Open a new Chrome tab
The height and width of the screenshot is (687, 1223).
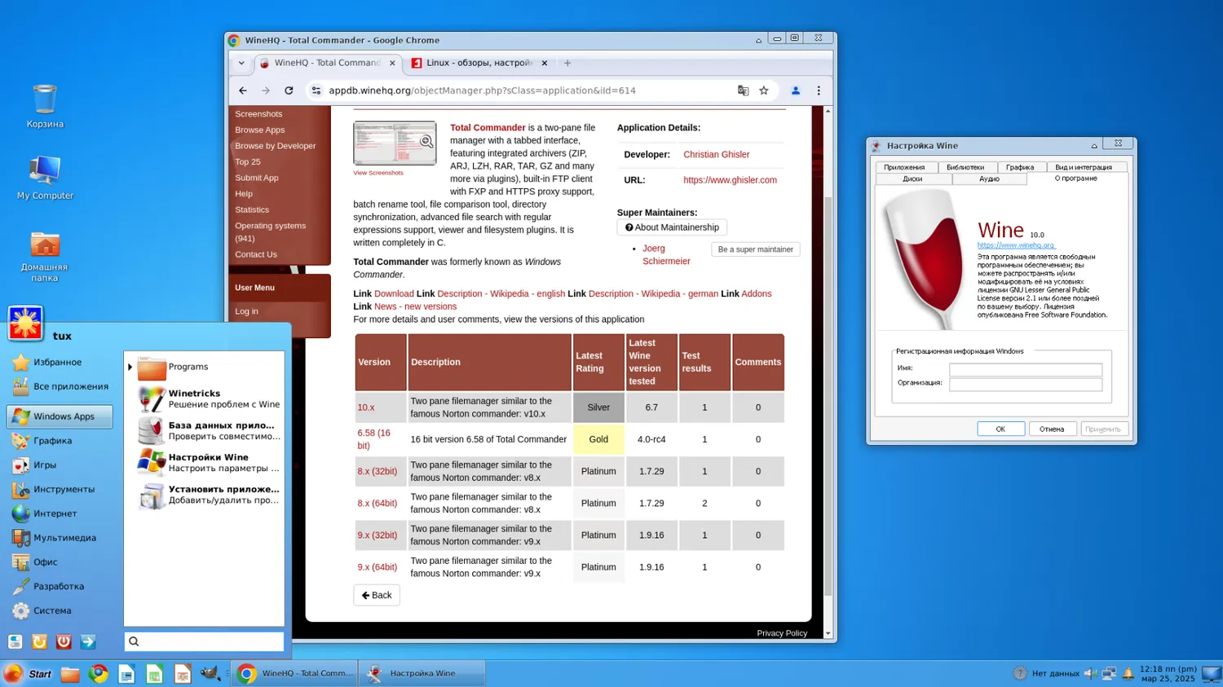click(567, 63)
